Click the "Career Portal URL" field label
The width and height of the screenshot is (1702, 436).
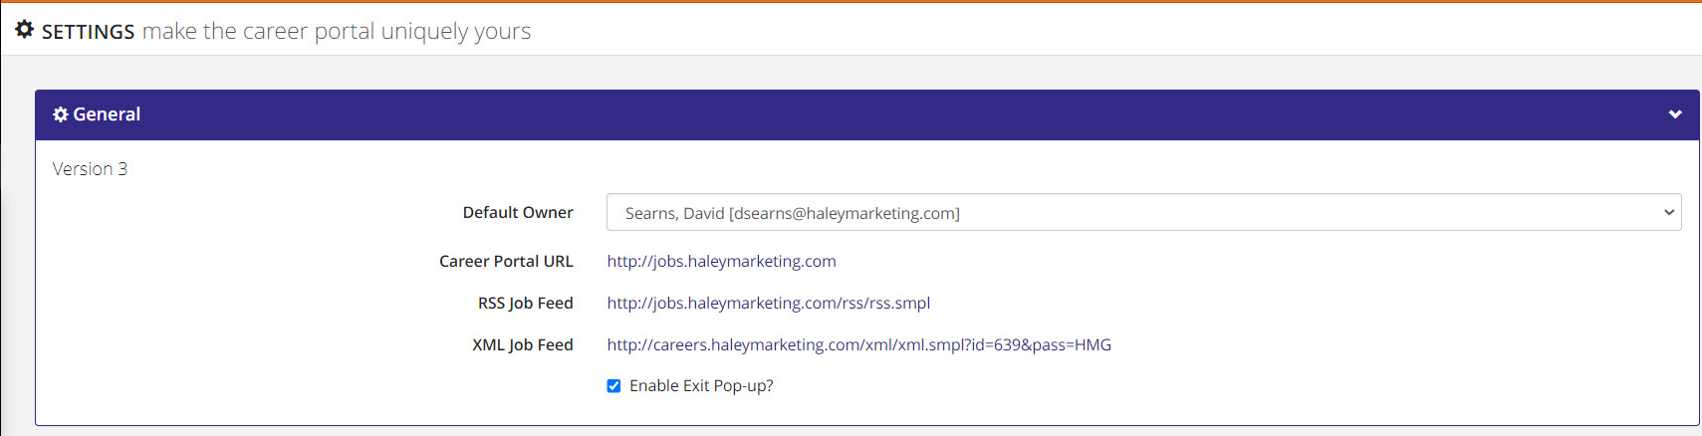coord(506,261)
